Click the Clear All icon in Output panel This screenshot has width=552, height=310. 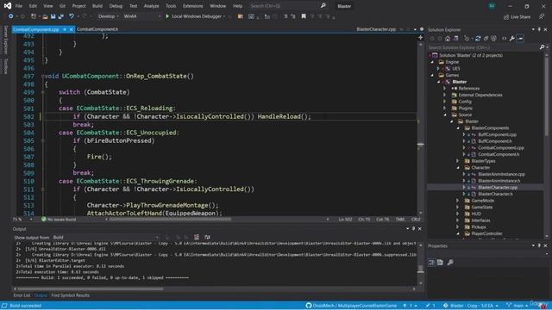[x=197, y=238]
